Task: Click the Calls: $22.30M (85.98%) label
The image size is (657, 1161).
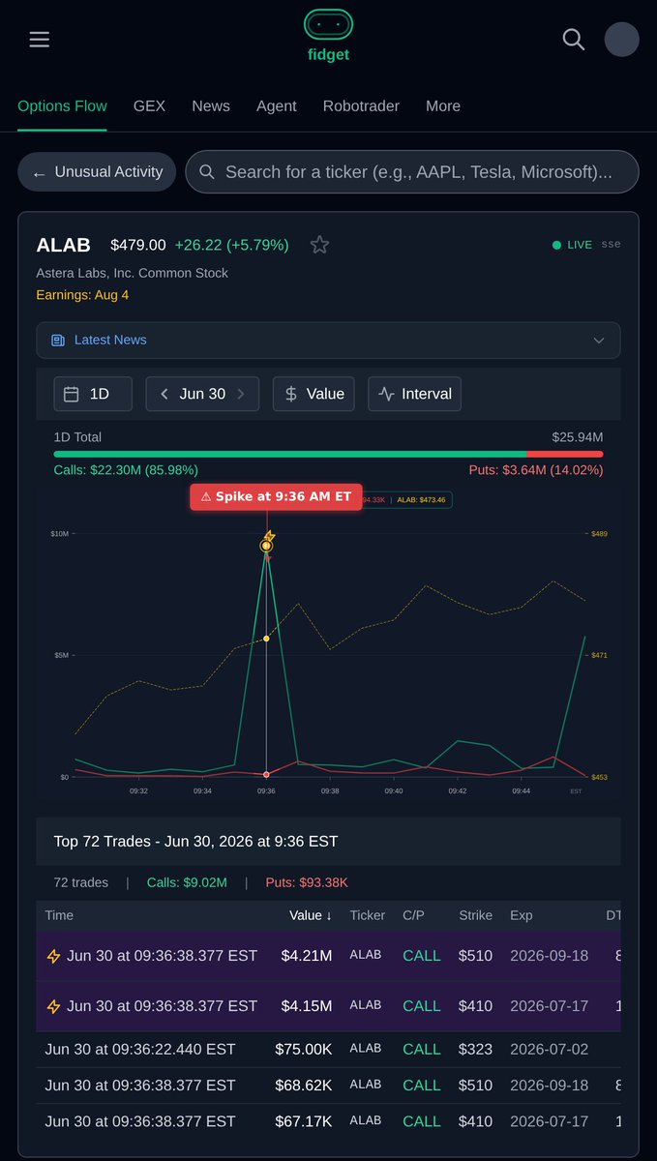Action: click(126, 470)
